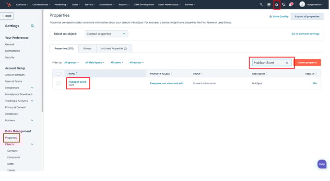The width and height of the screenshot is (330, 181).
Task: Open Users & Teams in sidebar
Action: (x=13, y=81)
